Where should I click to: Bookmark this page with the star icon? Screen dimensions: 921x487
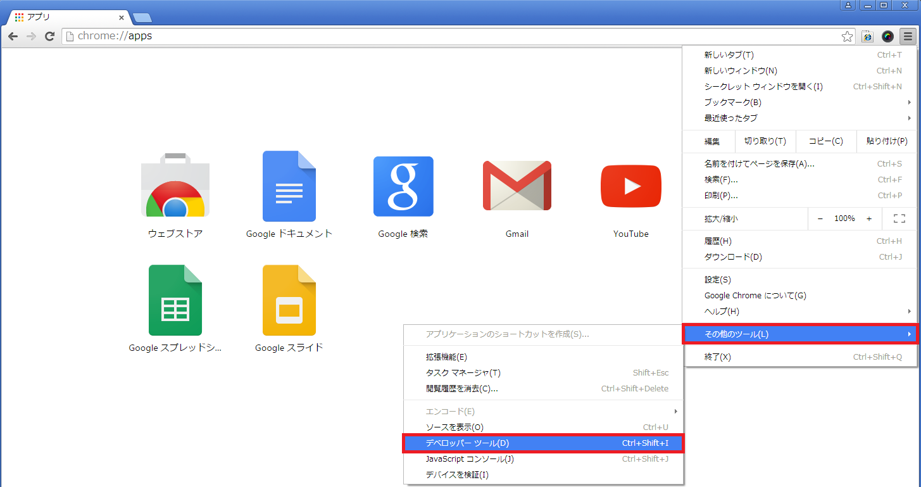coord(847,36)
